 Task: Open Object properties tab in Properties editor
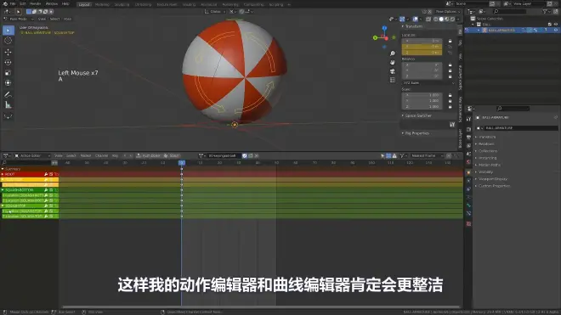click(x=468, y=172)
